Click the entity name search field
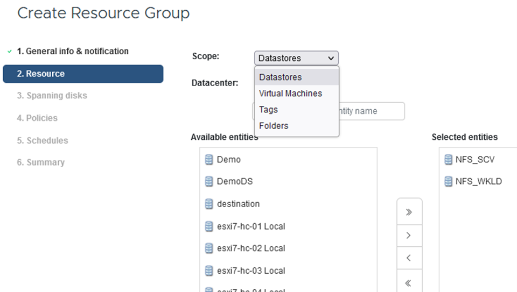517x292 pixels. 372,111
